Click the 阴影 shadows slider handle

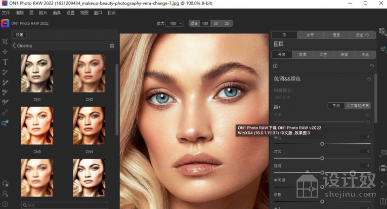point(322,201)
